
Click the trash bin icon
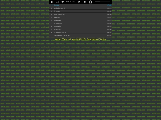[x=90, y=2]
